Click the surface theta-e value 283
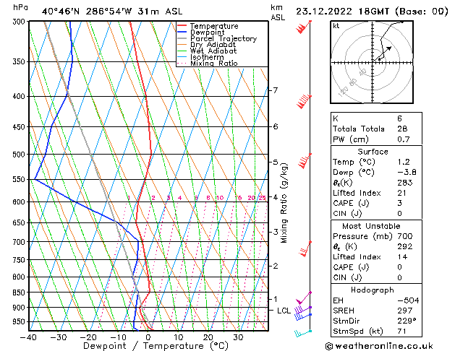 [405, 183]
